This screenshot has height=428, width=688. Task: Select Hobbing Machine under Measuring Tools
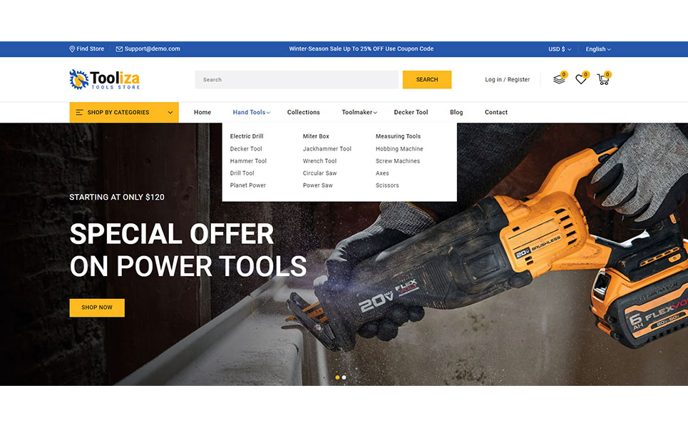(399, 149)
